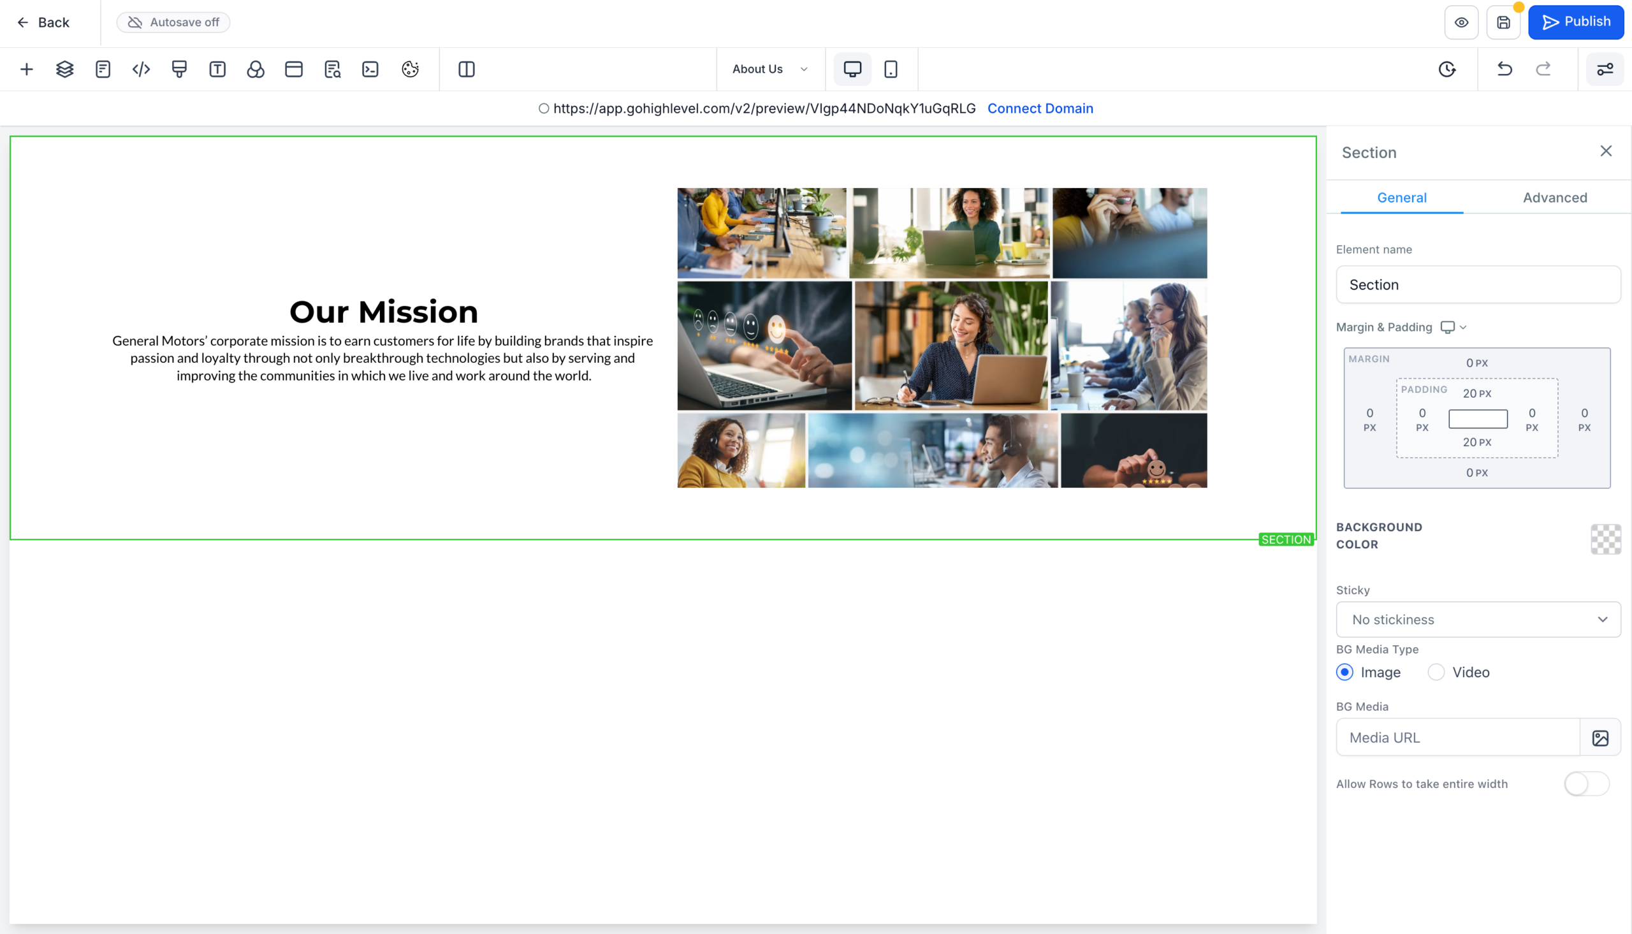Open the version history panel

1447,69
